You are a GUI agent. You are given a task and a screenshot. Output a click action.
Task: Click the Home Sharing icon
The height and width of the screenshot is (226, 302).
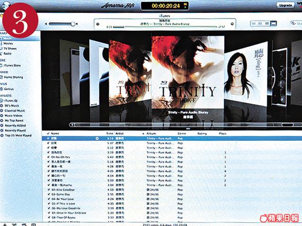[x=1, y=77]
